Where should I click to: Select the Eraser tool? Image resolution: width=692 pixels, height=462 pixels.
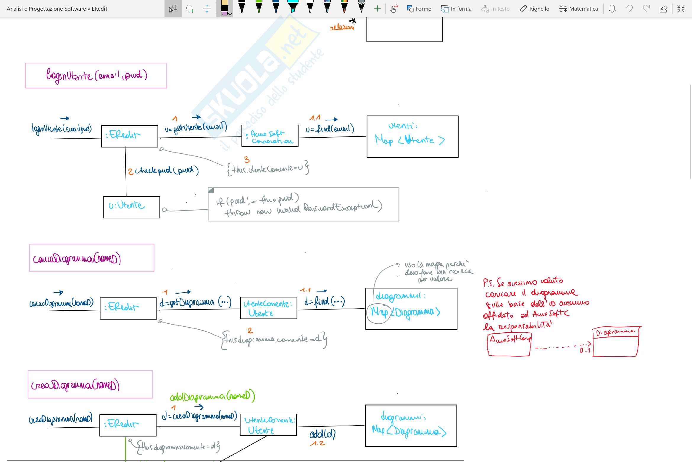click(x=225, y=8)
